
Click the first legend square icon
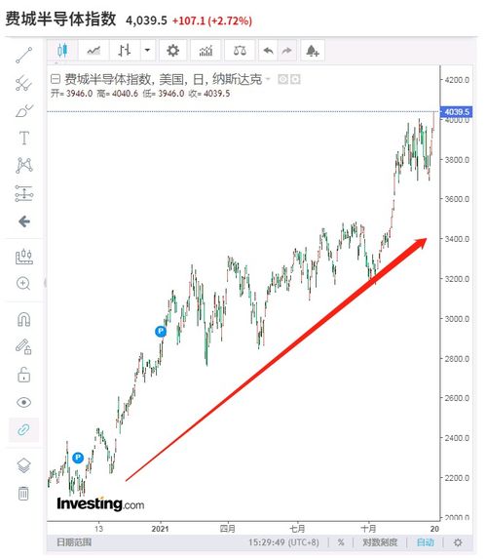[x=283, y=79]
